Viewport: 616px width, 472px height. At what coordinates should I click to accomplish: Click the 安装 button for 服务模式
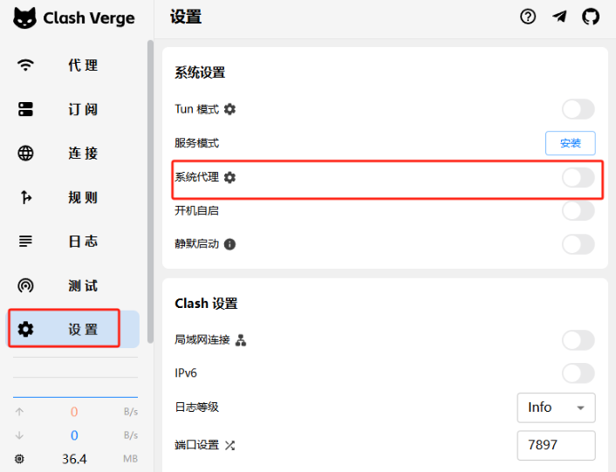570,143
